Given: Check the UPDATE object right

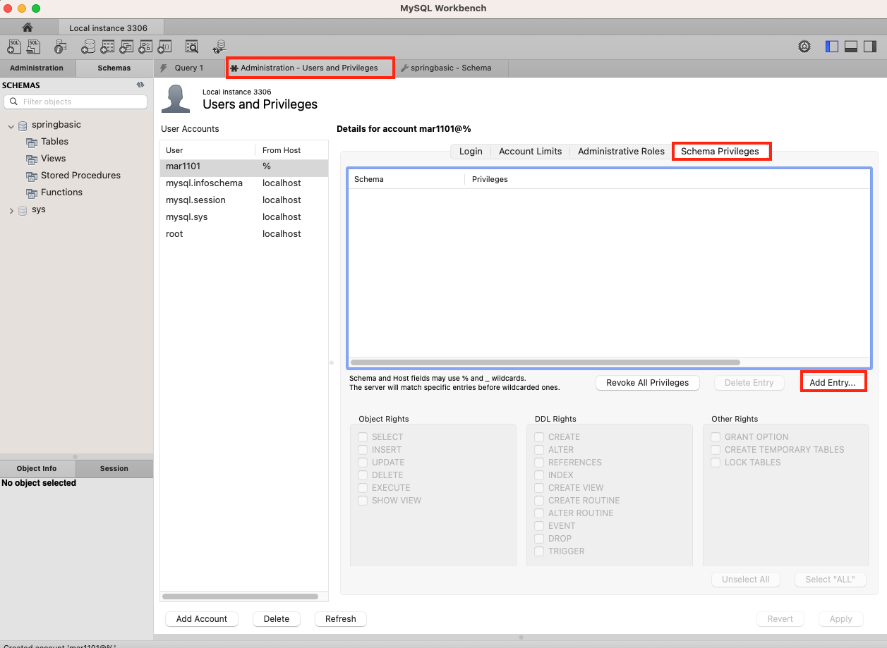Looking at the screenshot, I should (x=363, y=463).
